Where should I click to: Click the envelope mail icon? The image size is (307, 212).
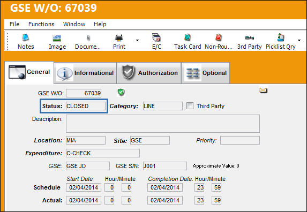click(x=264, y=90)
